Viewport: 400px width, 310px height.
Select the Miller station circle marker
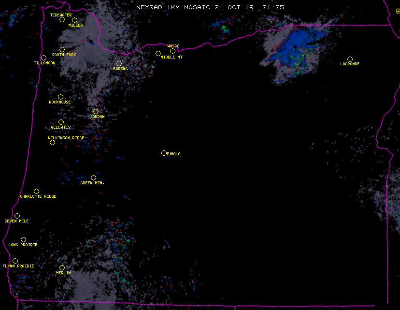point(74,20)
